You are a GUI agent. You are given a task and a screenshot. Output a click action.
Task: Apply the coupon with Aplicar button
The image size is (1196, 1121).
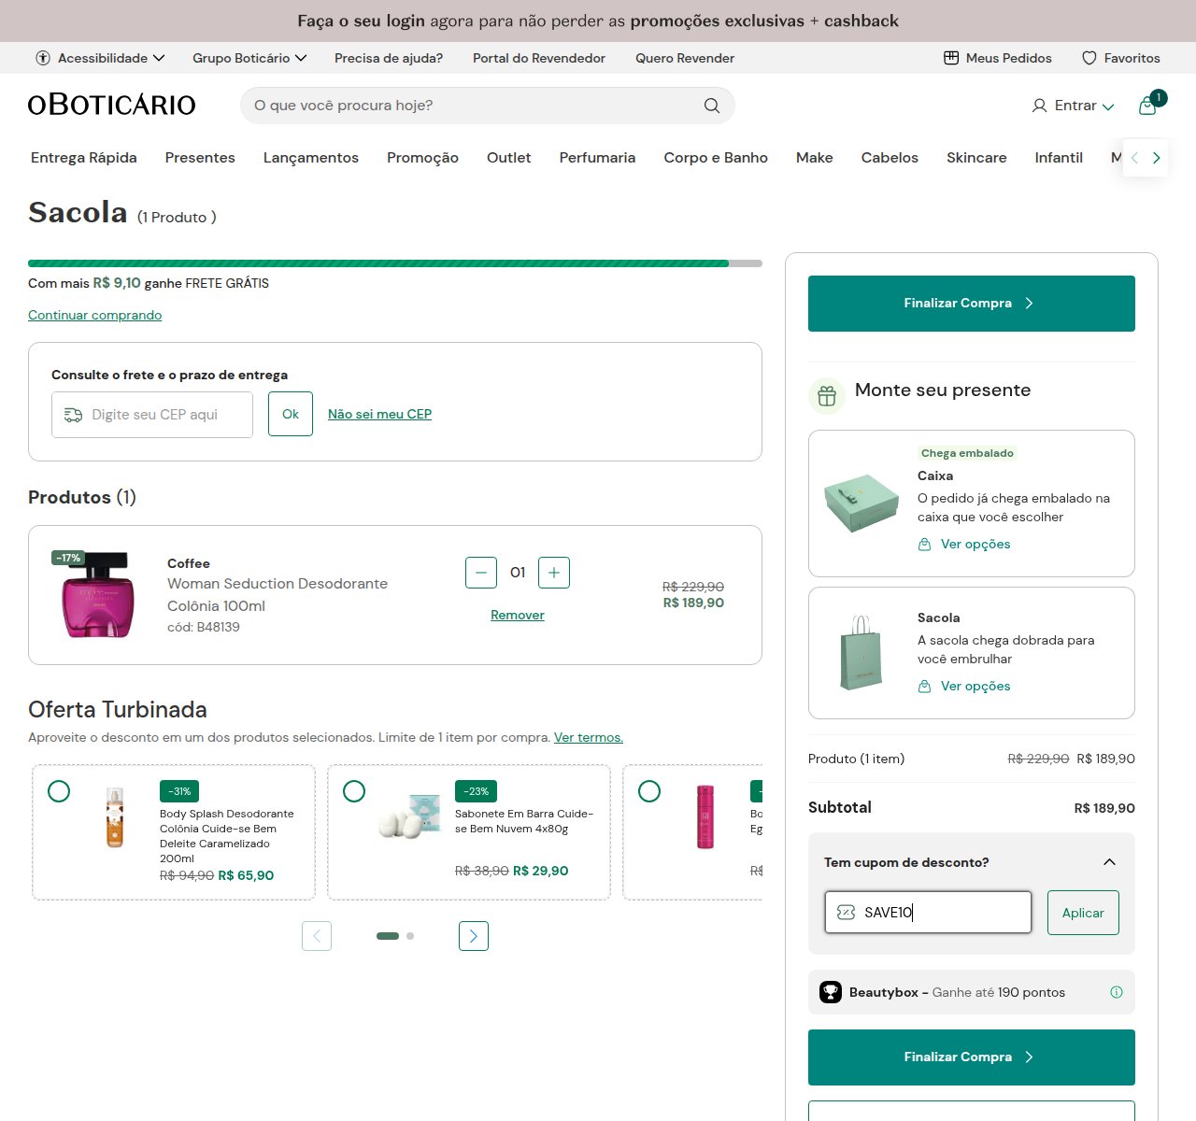[x=1083, y=913]
